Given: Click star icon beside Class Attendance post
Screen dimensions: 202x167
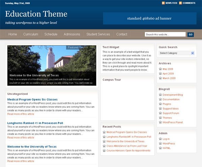Looking at the screenshot, I should [104, 146].
